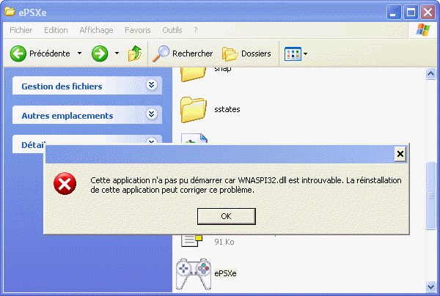Open the forward history dropdown arrow
Viewport: 440px width, 296px height.
pyautogui.click(x=117, y=53)
